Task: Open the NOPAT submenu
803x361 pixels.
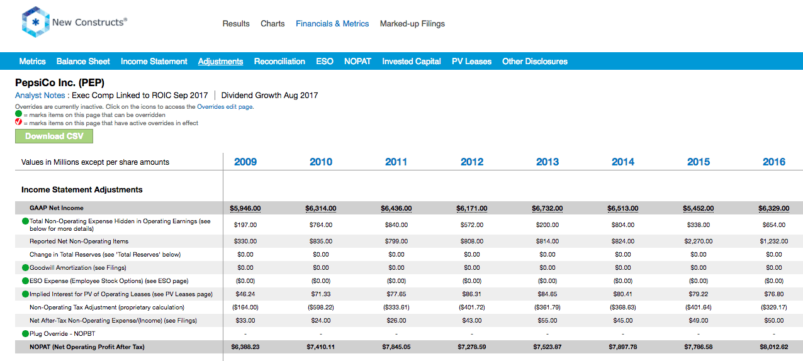Action: pyautogui.click(x=357, y=61)
